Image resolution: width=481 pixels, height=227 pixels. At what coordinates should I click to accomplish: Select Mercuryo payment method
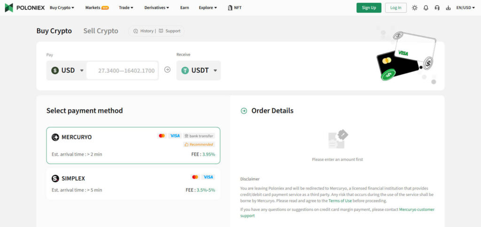pyautogui.click(x=133, y=145)
